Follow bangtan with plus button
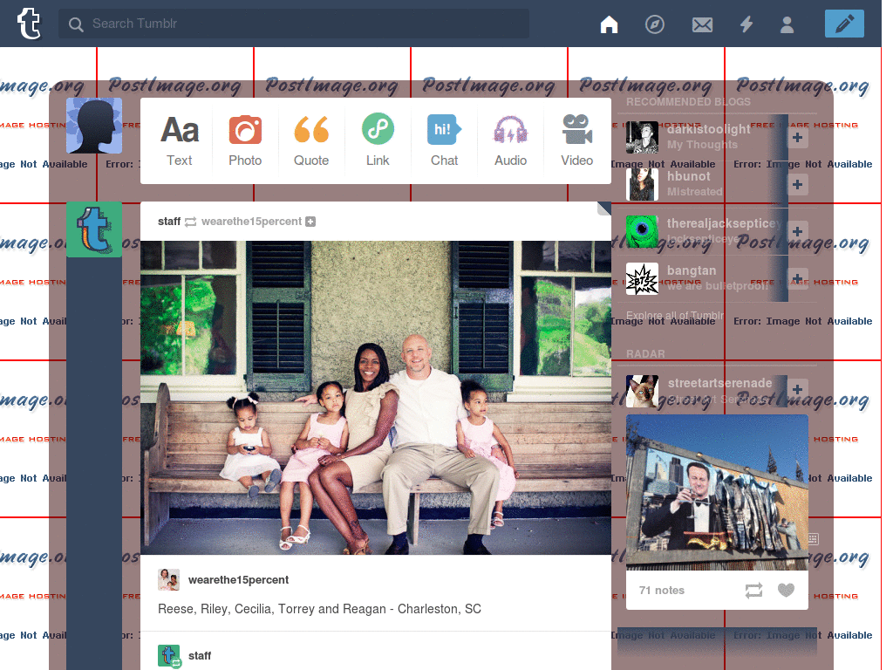 tap(797, 278)
